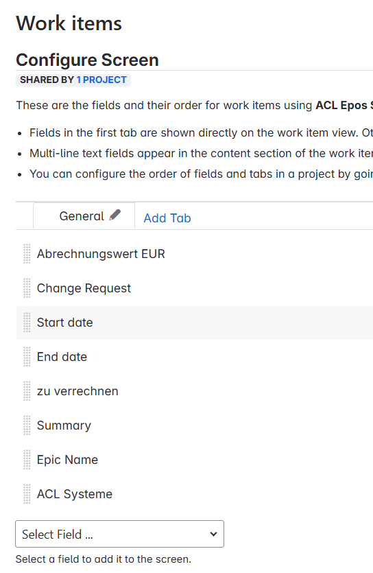Open the Select Field dropdown
Image resolution: width=373 pixels, height=573 pixels.
tap(120, 534)
